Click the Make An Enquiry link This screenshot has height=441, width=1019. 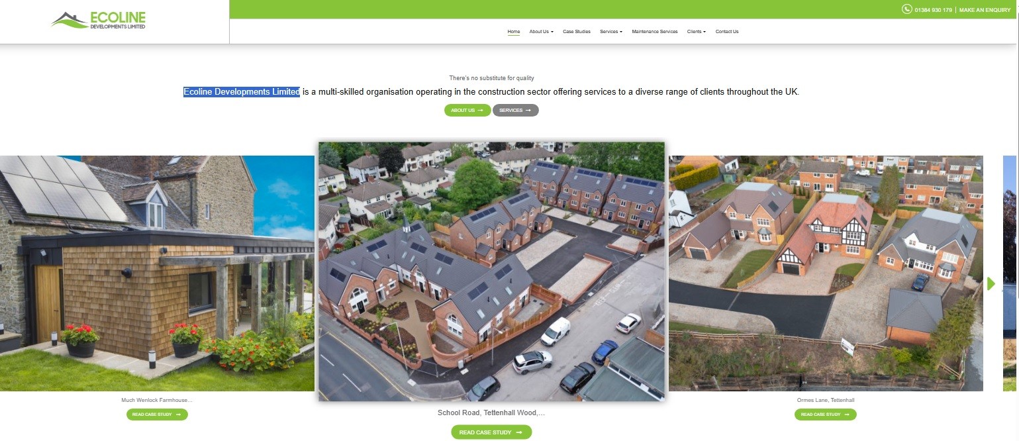[x=984, y=10]
